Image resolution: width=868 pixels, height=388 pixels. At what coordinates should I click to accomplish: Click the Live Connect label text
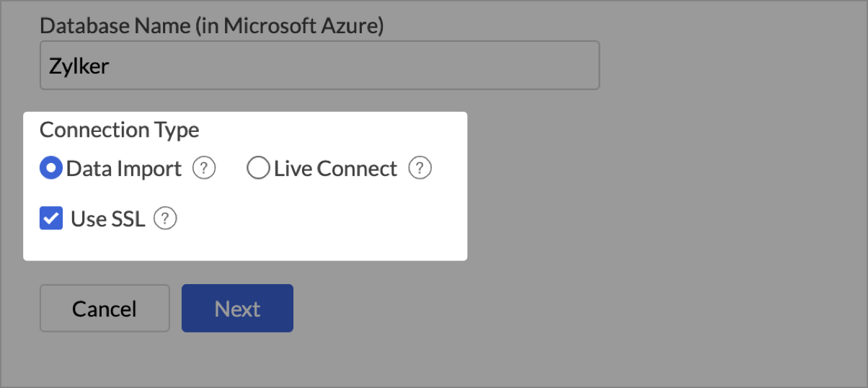pos(335,169)
